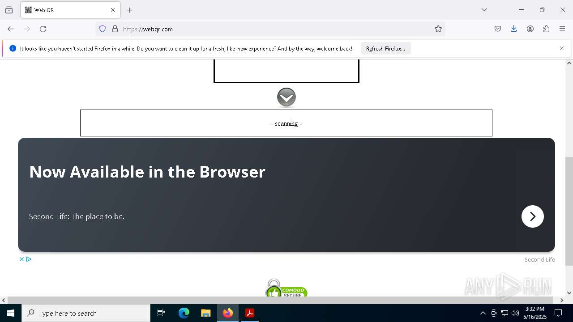Switch to the Web QR tab
573x322 pixels.
point(70,10)
